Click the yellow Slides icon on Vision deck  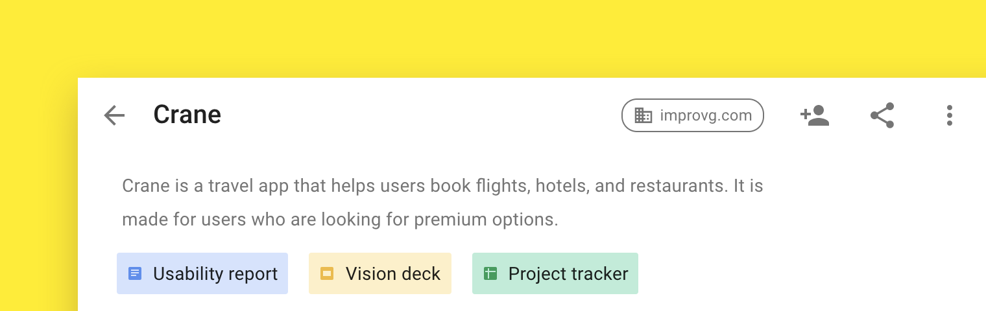coord(327,273)
